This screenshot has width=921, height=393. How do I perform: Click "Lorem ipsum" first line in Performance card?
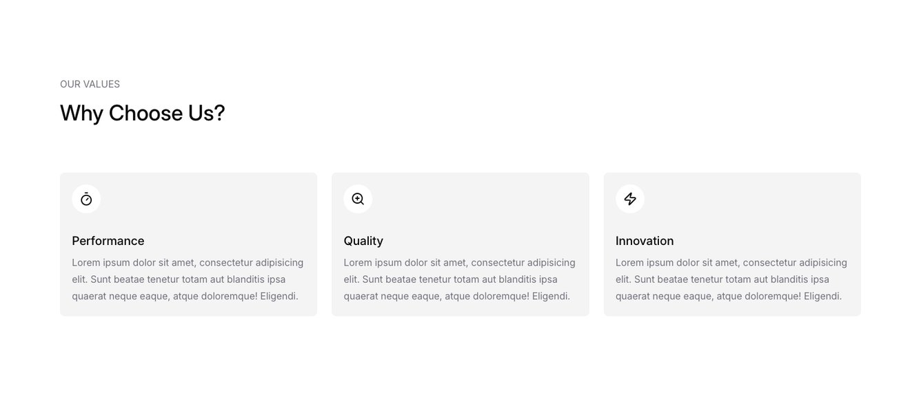[x=188, y=262]
